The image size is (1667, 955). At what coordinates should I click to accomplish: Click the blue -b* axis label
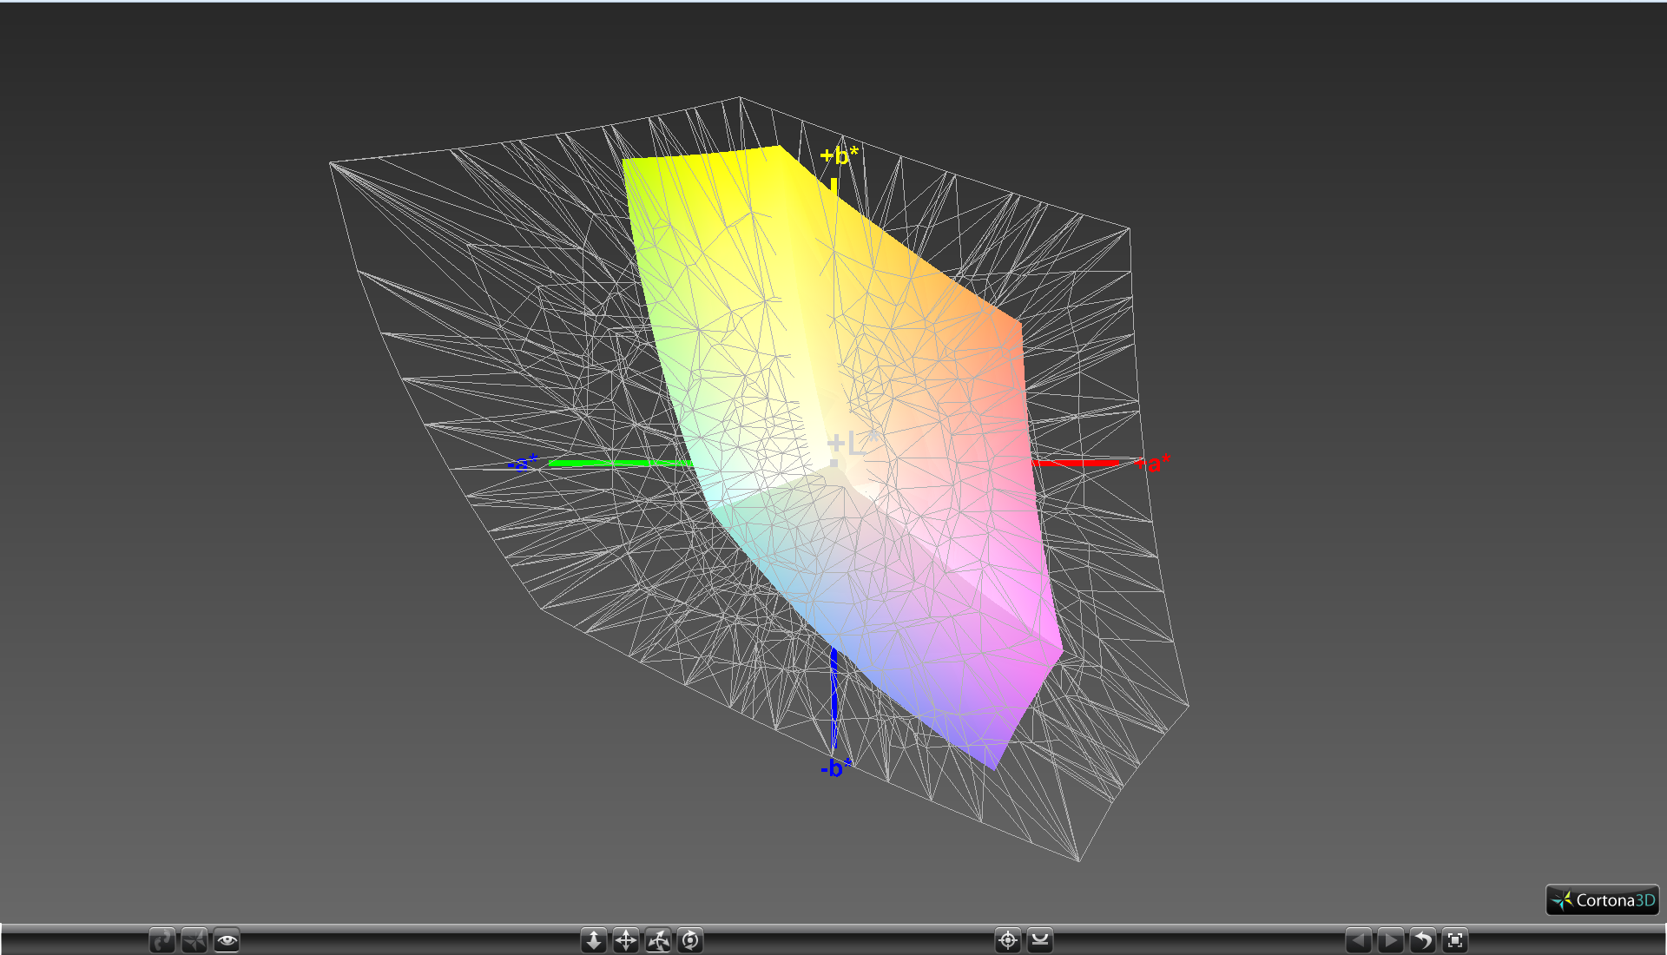[x=835, y=767]
